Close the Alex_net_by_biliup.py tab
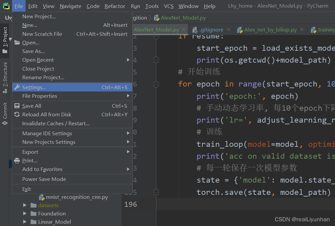The image size is (335, 226). (301, 29)
